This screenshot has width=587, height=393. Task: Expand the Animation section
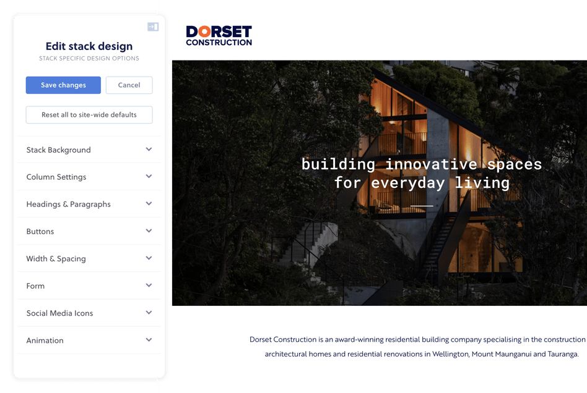pos(89,340)
